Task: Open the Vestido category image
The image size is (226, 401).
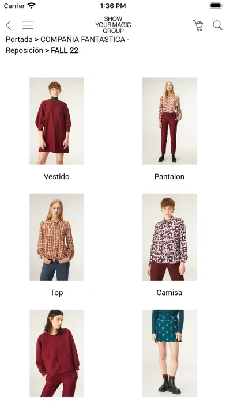Action: tap(57, 121)
